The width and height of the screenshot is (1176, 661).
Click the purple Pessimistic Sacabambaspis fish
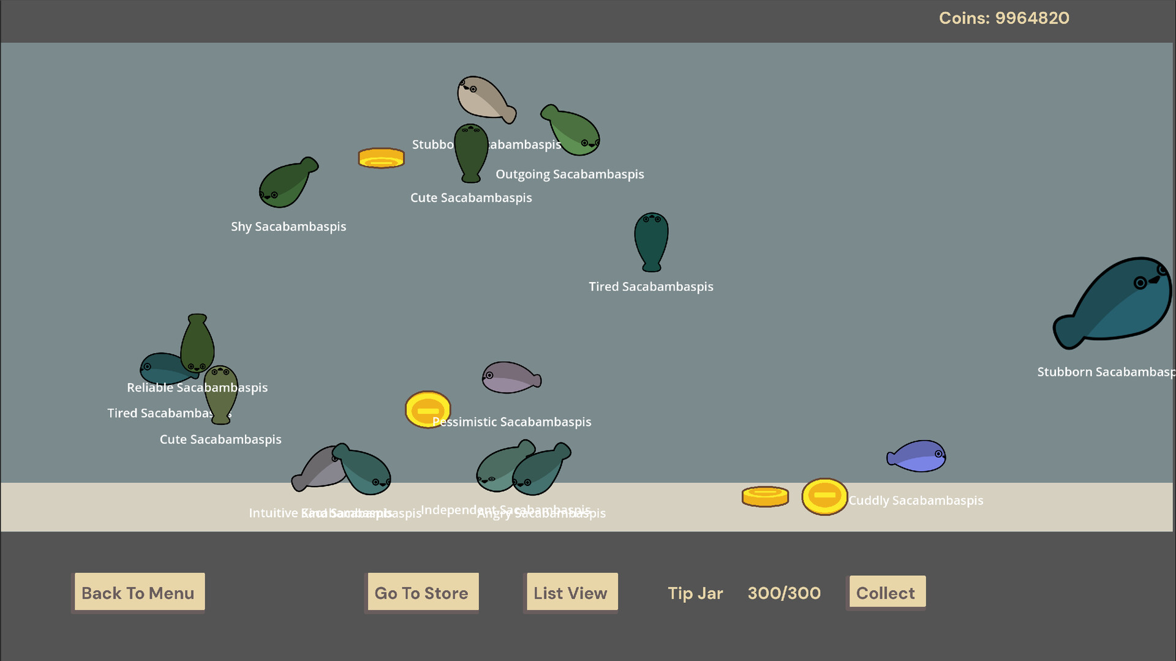click(x=510, y=378)
